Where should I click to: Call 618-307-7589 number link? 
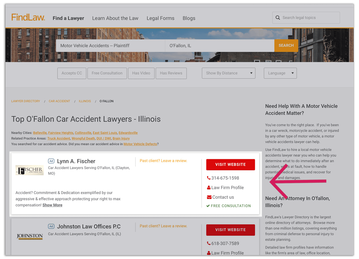(225, 243)
